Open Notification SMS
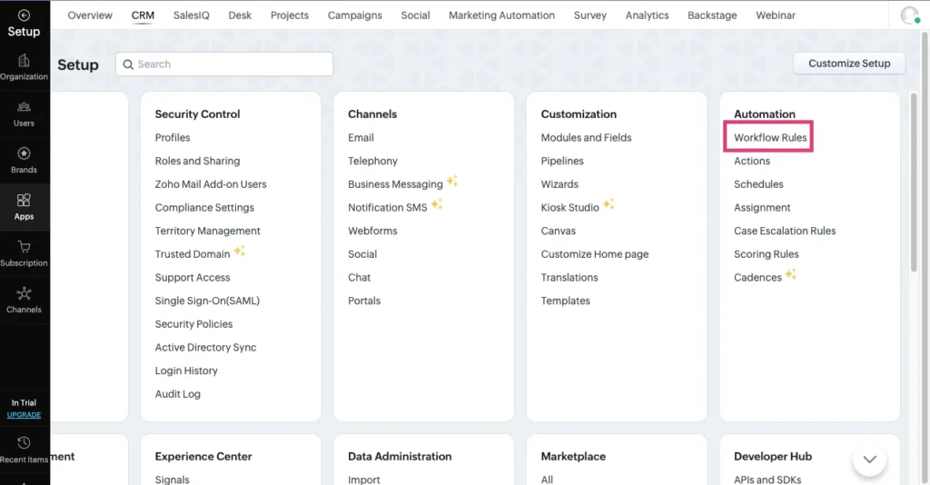This screenshot has height=485, width=930. 387,207
